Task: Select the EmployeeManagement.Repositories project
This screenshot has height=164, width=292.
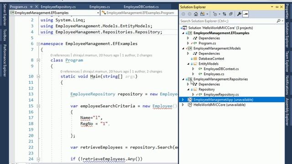Action: point(220,79)
